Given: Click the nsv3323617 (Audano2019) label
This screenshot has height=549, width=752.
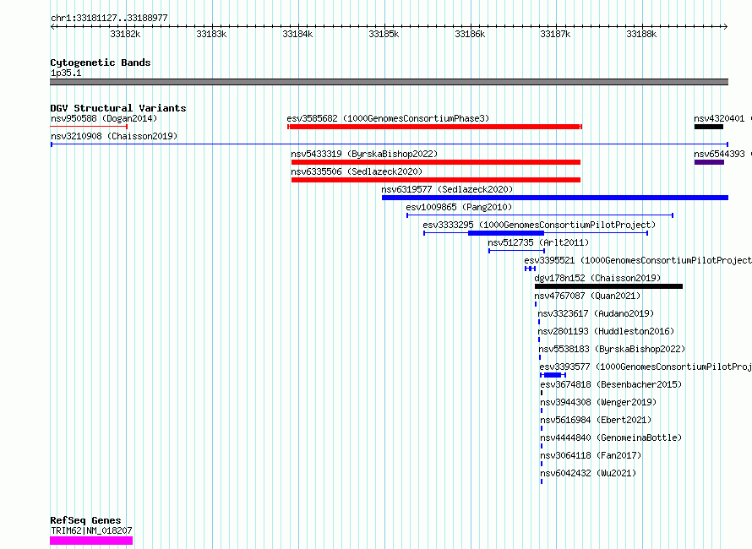Looking at the screenshot, I should click(x=596, y=313).
